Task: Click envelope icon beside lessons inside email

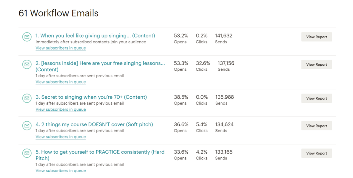Action: 27,64
